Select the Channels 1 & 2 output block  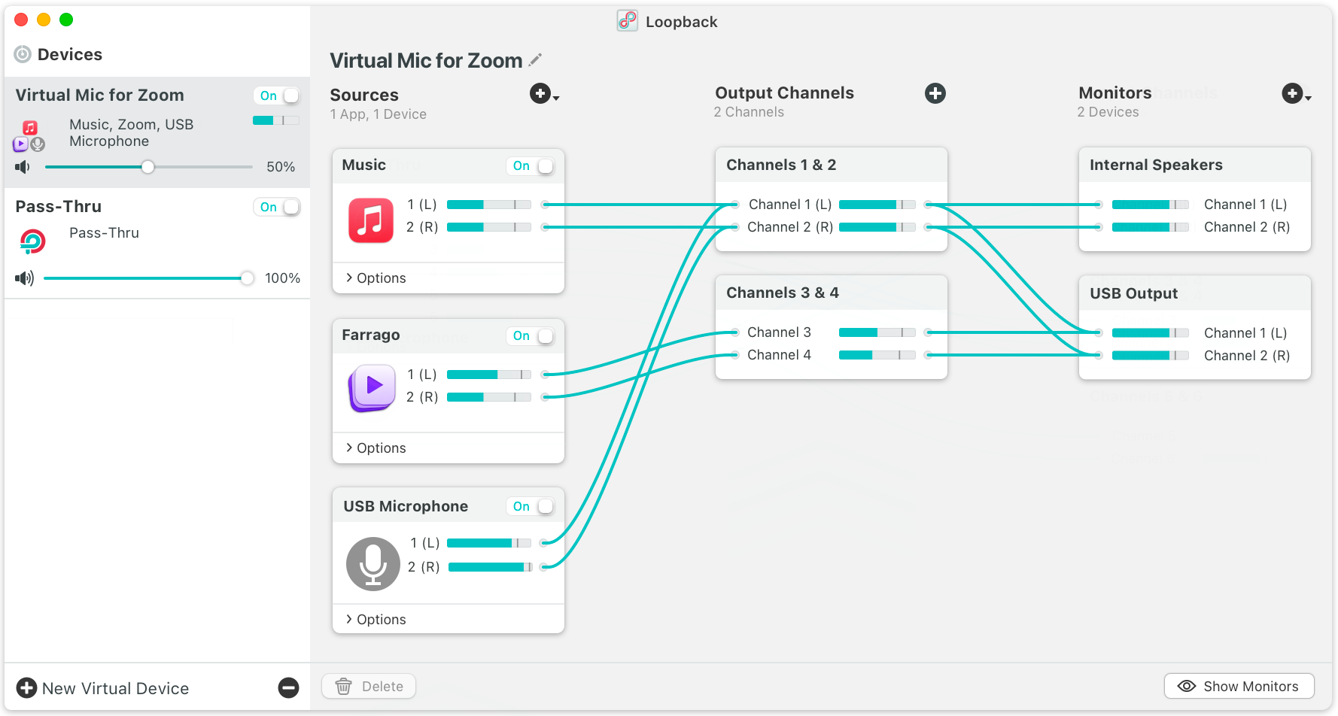coord(831,199)
